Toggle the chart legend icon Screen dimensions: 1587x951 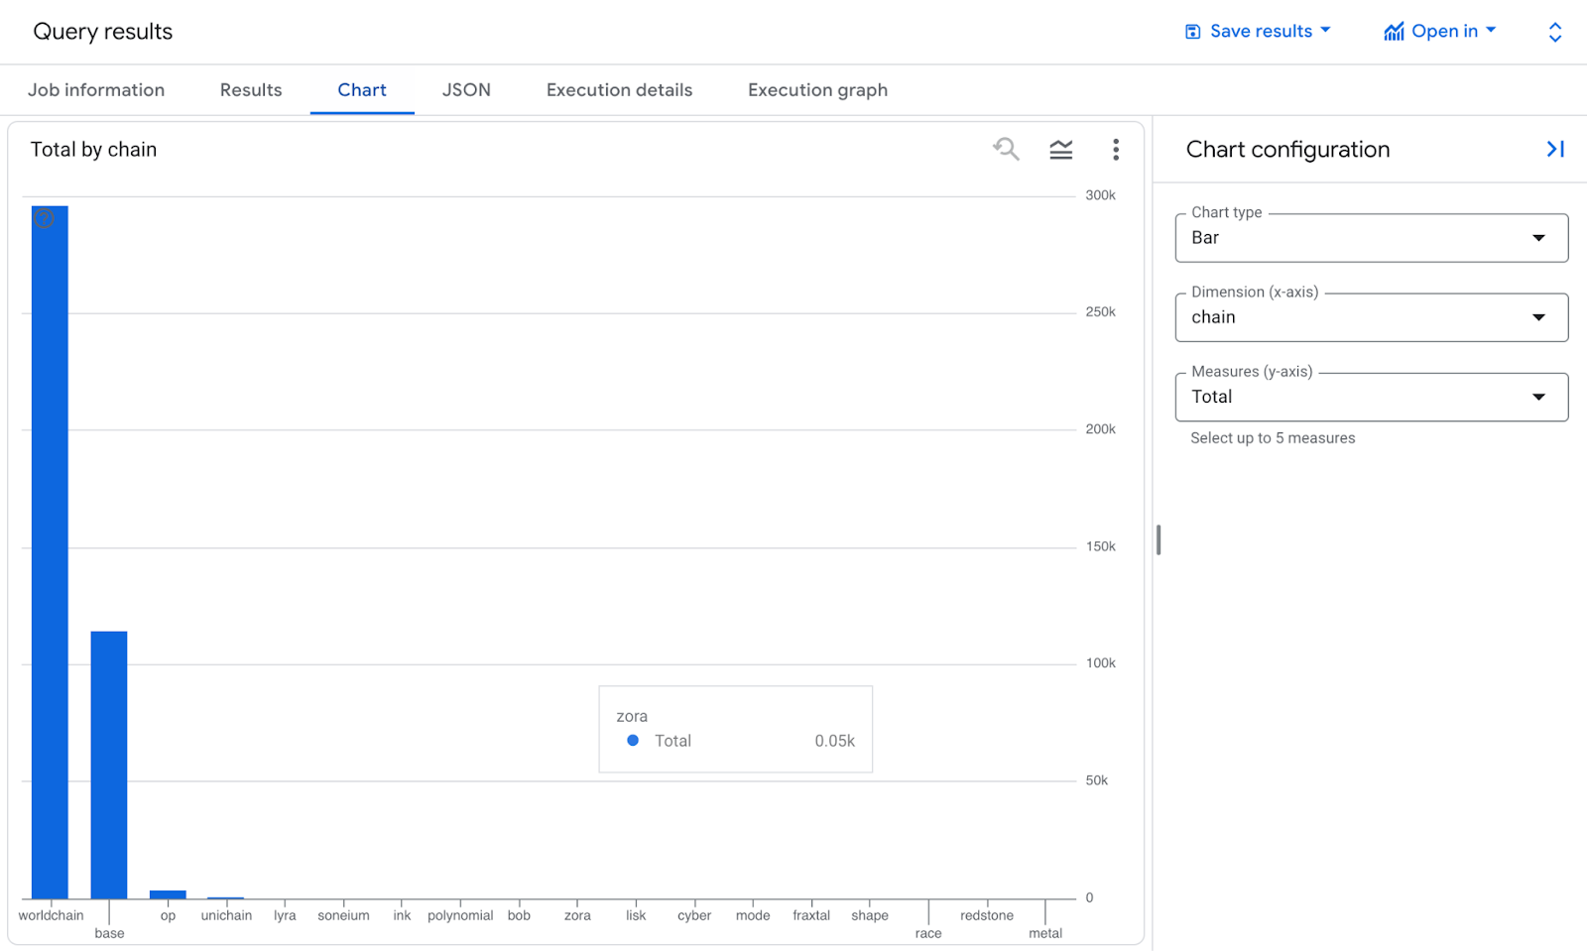tap(1061, 150)
